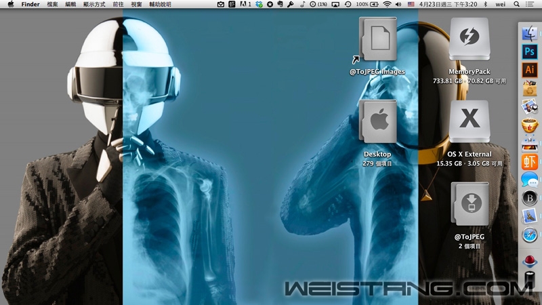Click the date and time 下午3:20
Image resolution: width=542 pixels, height=305 pixels.
(448, 4)
